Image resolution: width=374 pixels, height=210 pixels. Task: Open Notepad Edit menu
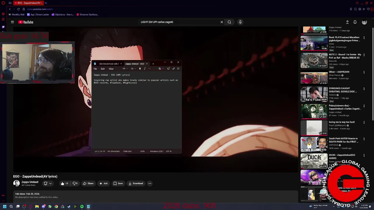[103, 69]
